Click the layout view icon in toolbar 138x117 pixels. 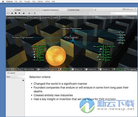(x=29, y=13)
